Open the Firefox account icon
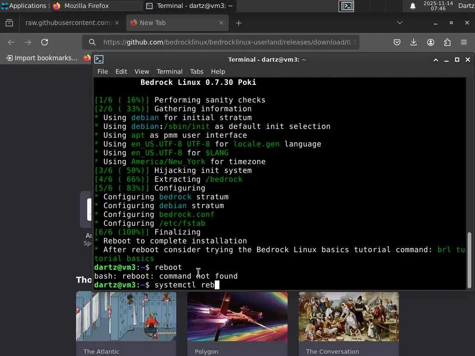475x356 pixels. (x=430, y=42)
